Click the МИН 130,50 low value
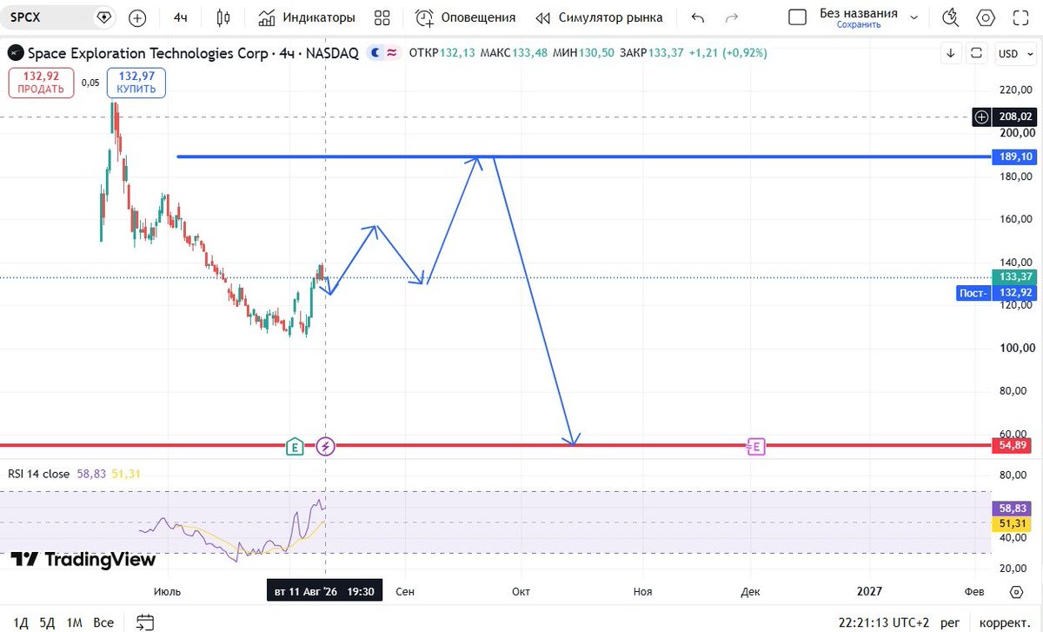This screenshot has height=632, width=1043. point(582,53)
